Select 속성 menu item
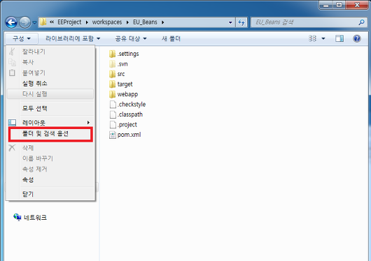 tap(50, 180)
